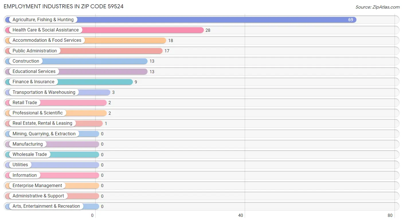
Task: Click the value 1 beside Real Estate bar
Action: [x=106, y=124]
